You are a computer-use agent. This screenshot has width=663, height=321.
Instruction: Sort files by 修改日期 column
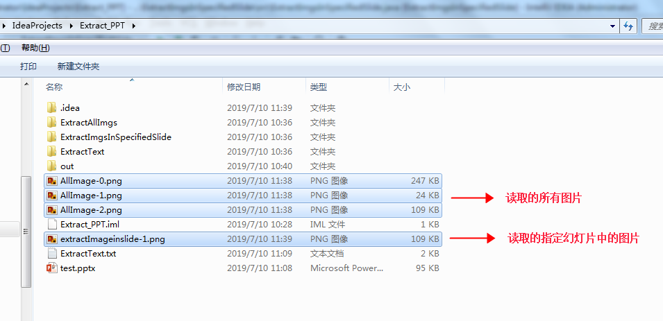click(x=244, y=87)
